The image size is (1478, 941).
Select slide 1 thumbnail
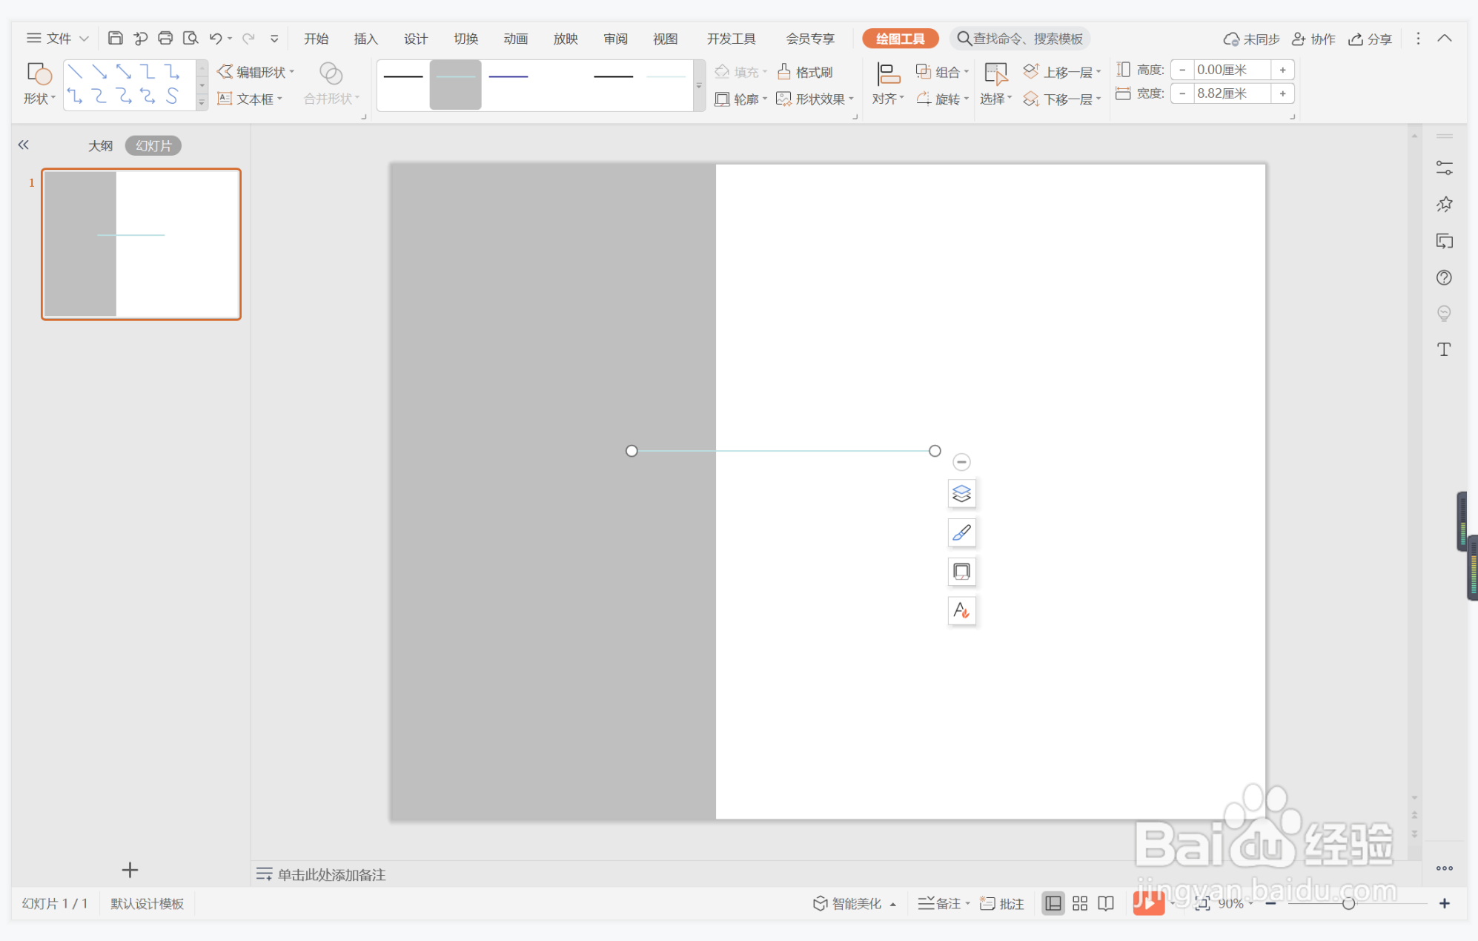[141, 244]
